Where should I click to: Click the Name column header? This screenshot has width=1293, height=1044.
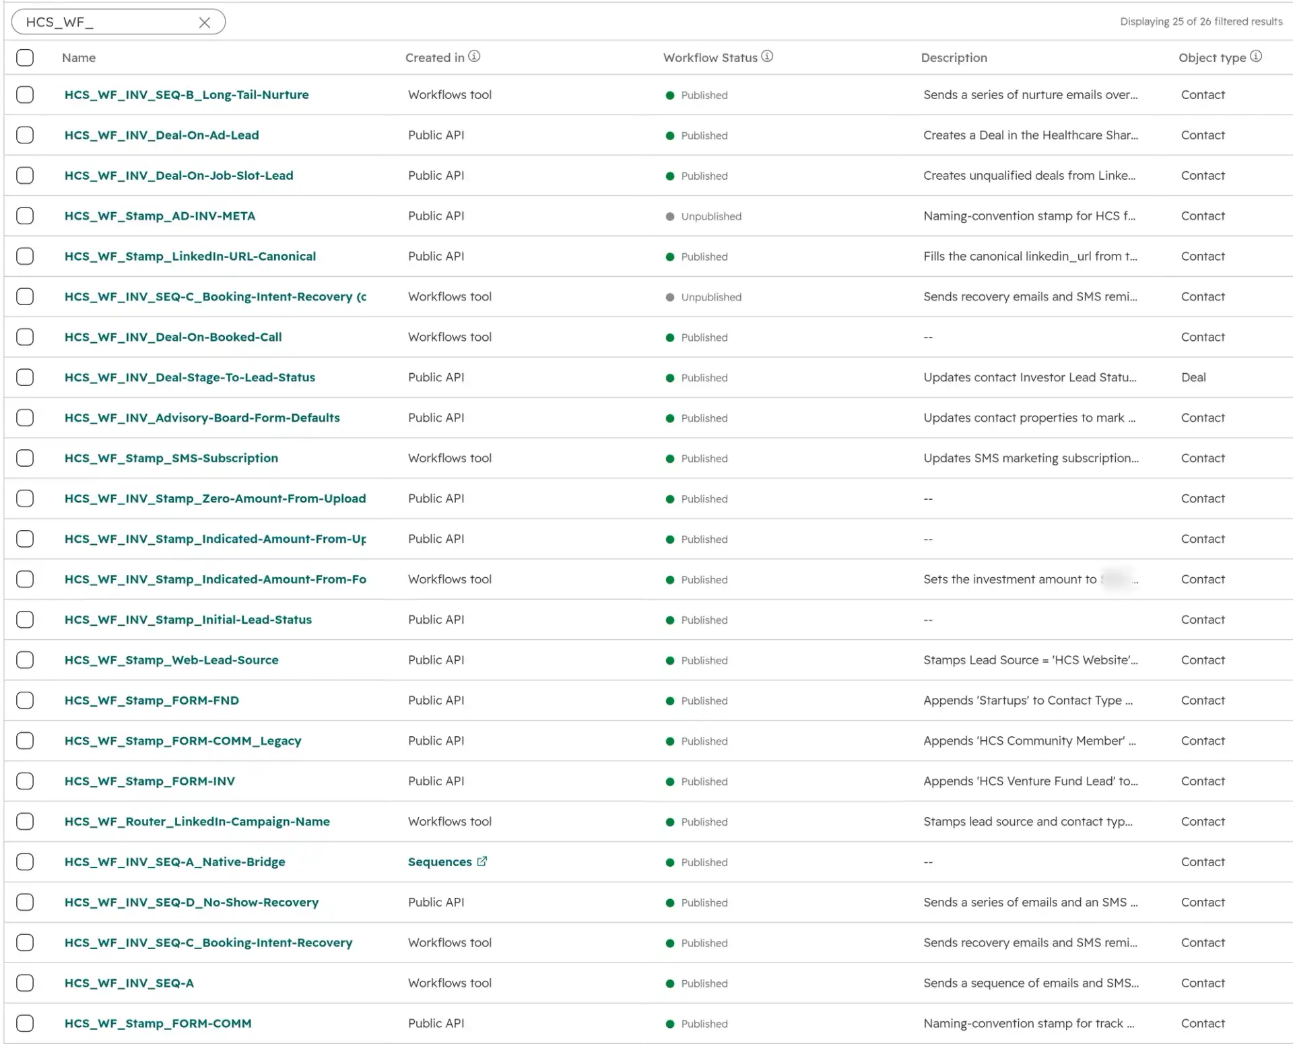(79, 58)
